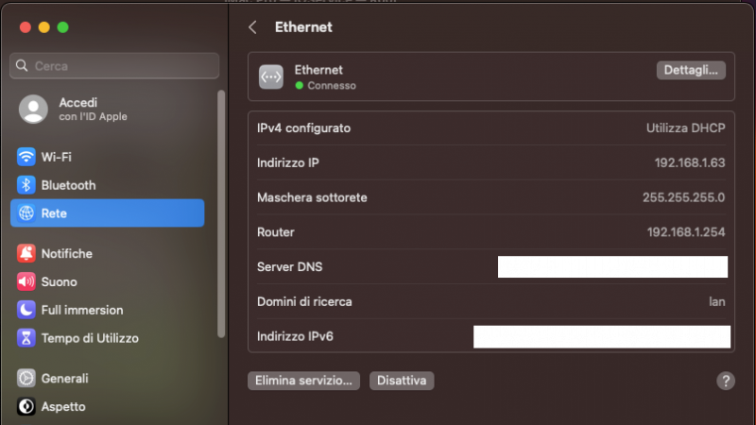Viewport: 756px width, 425px height.
Task: Click the Aspetto appearance icon
Action: [26, 407]
